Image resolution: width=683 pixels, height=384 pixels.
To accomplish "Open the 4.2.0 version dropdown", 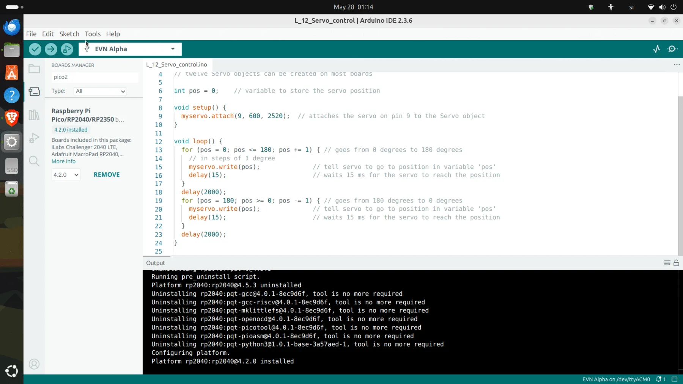I will pos(66,175).
